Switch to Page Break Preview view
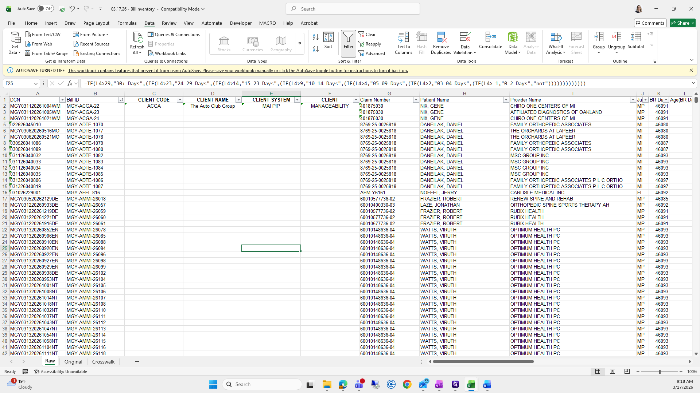Viewport: 700px width, 393px height. (x=627, y=372)
